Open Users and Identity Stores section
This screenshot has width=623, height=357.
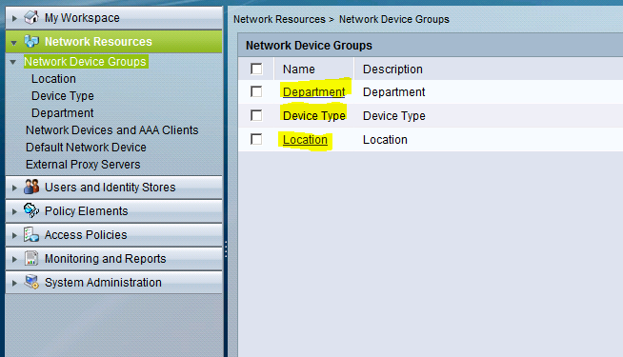click(x=114, y=187)
